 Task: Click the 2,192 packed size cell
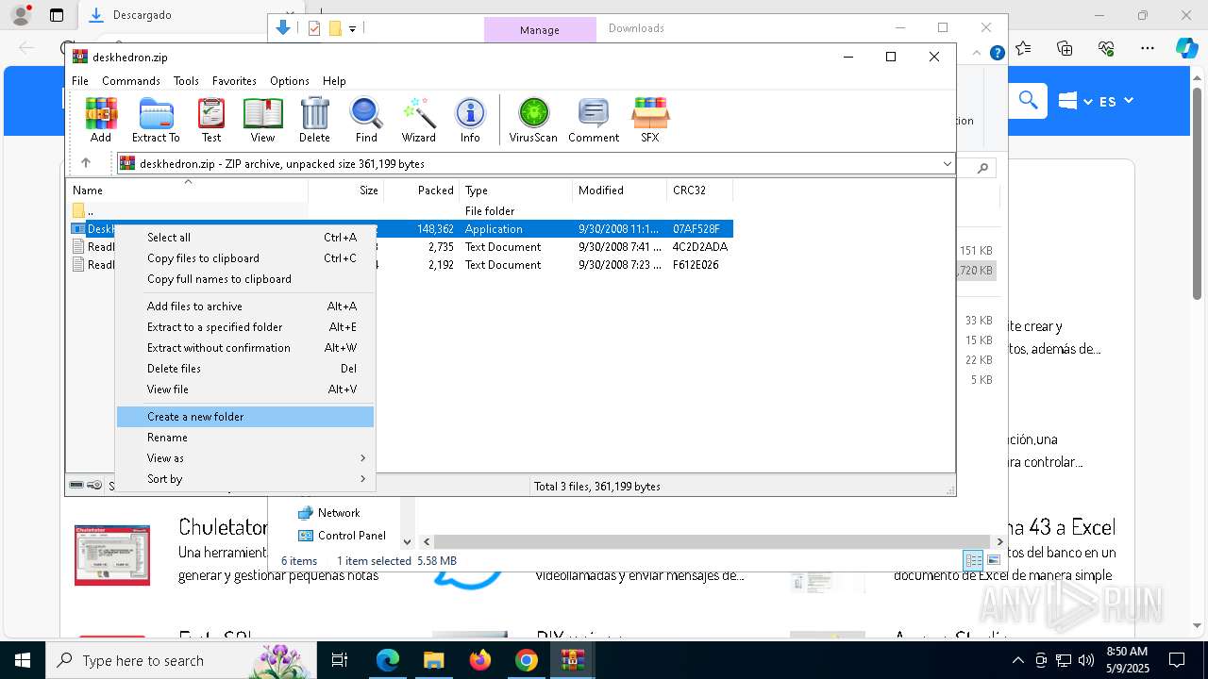point(441,265)
